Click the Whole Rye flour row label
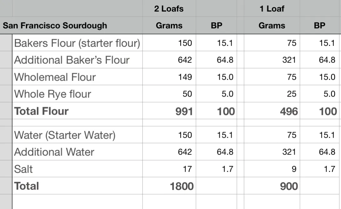 click(x=53, y=94)
